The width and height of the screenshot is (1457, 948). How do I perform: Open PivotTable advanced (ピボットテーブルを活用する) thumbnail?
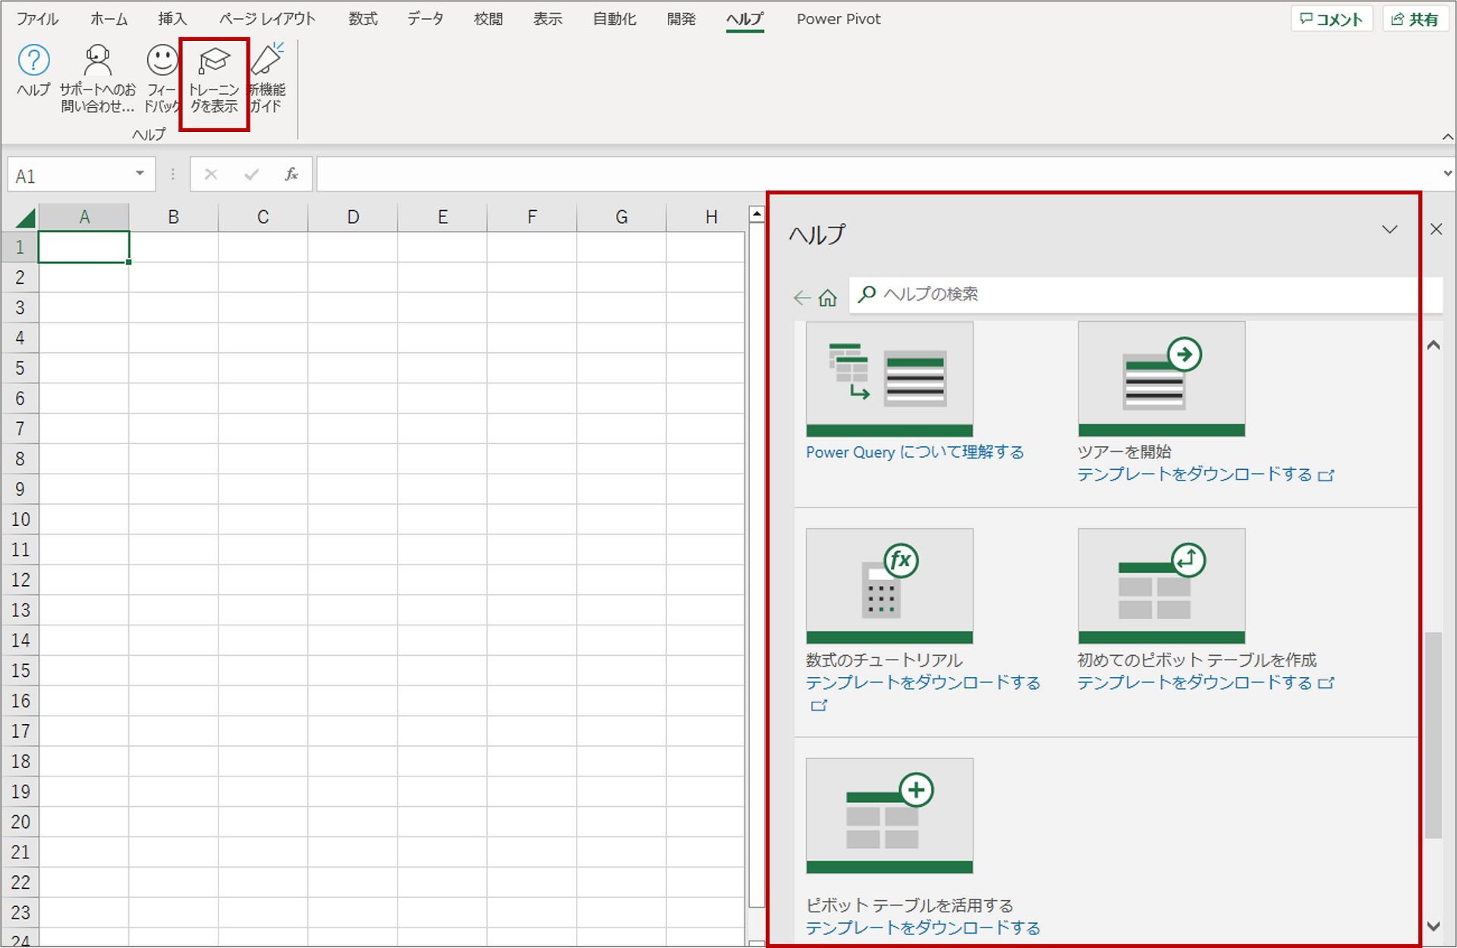pyautogui.click(x=889, y=816)
